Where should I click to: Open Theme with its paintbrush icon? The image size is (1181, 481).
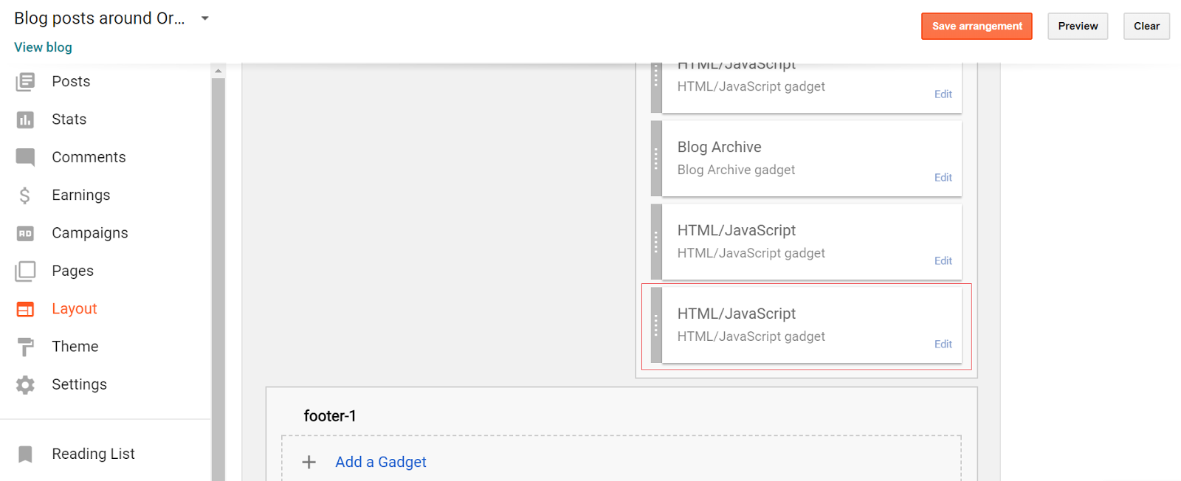pyautogui.click(x=25, y=346)
